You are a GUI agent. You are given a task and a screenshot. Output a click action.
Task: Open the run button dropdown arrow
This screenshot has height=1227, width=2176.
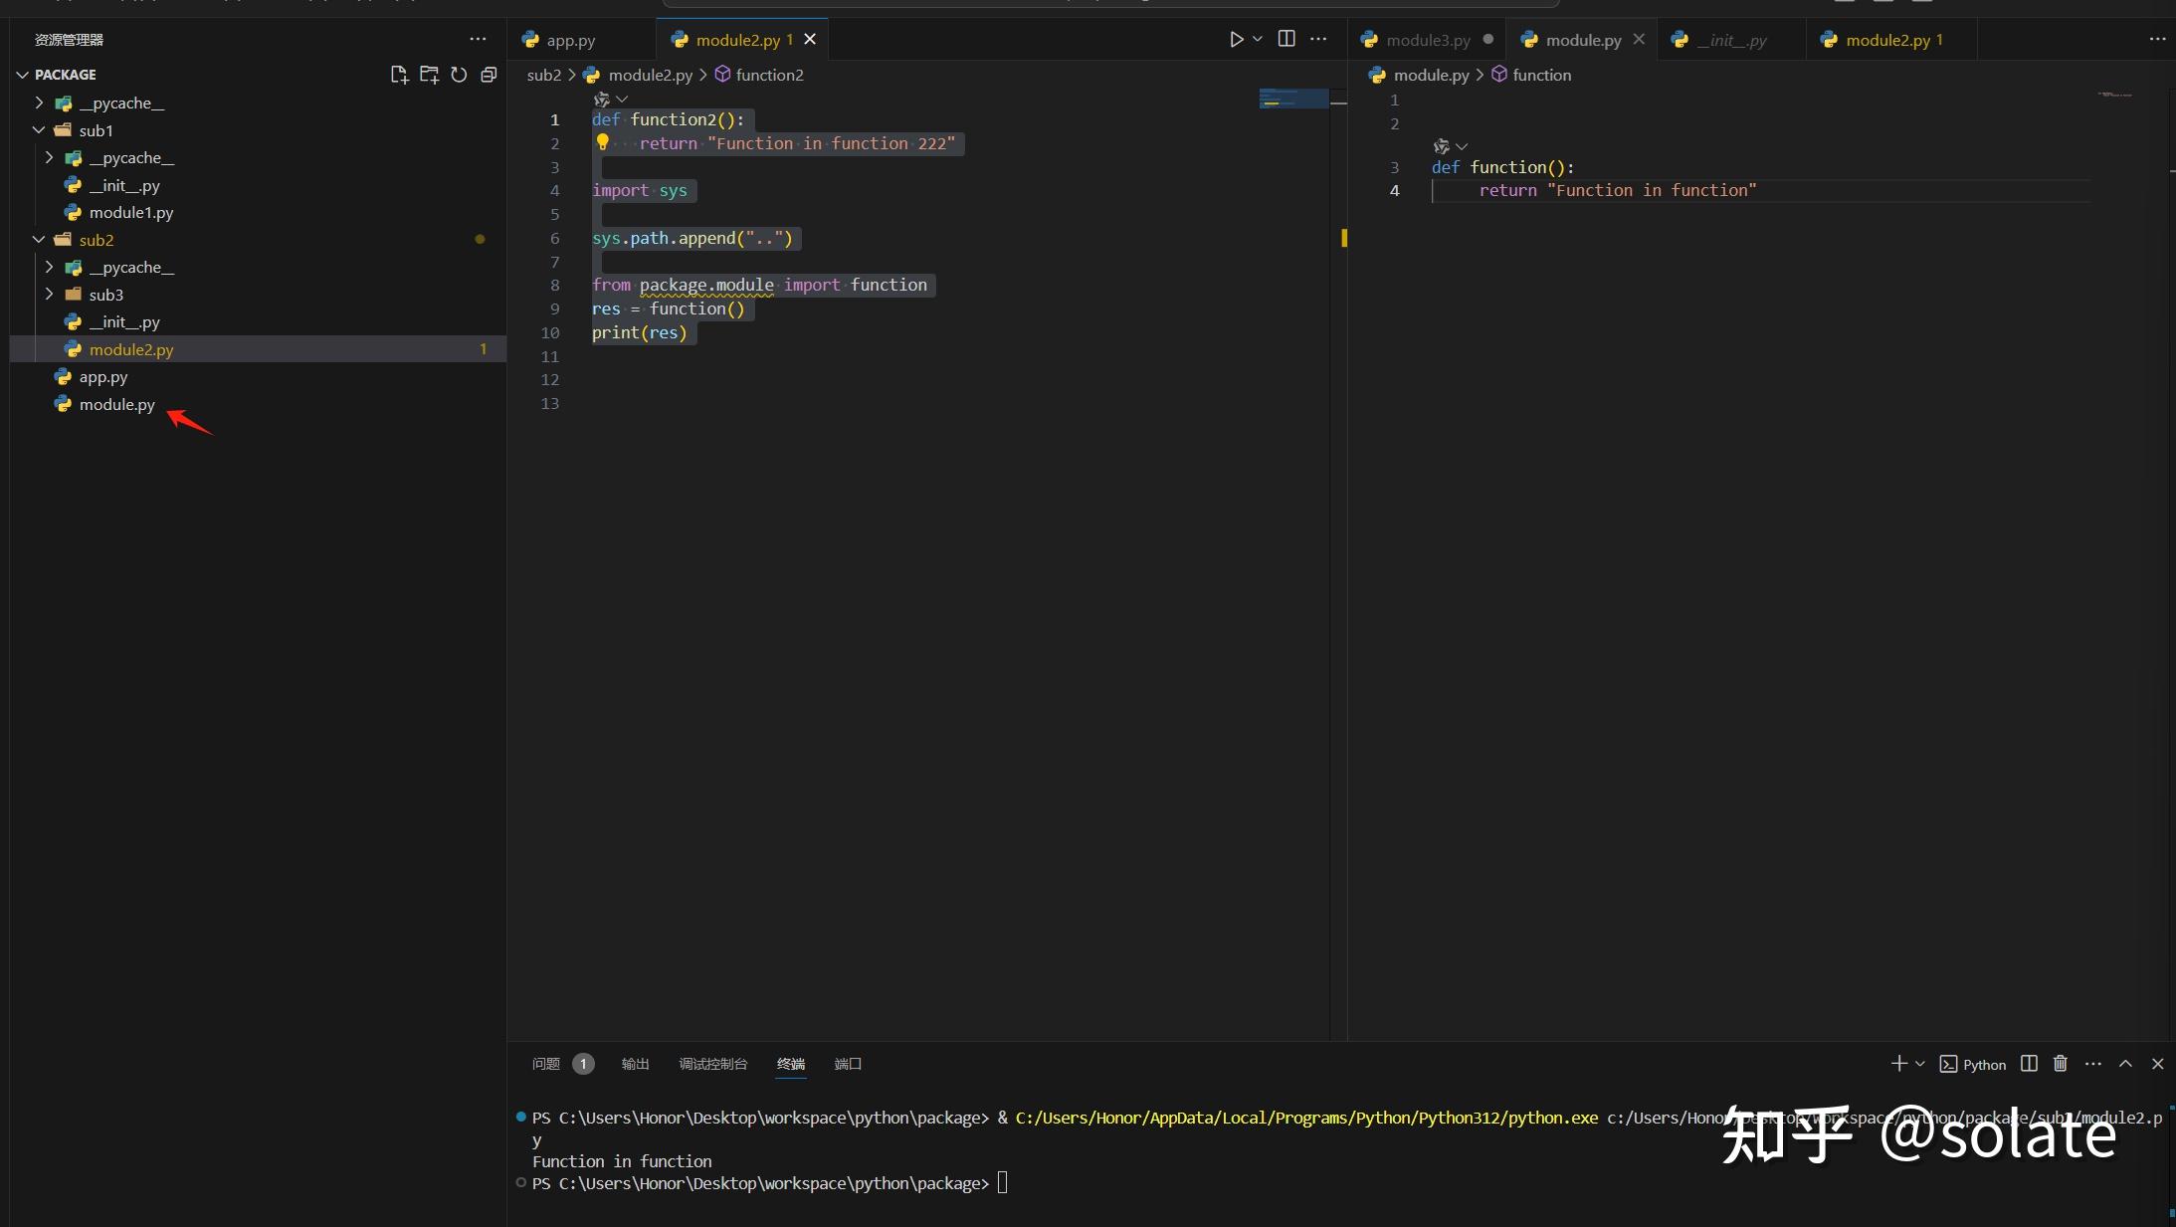click(1258, 40)
